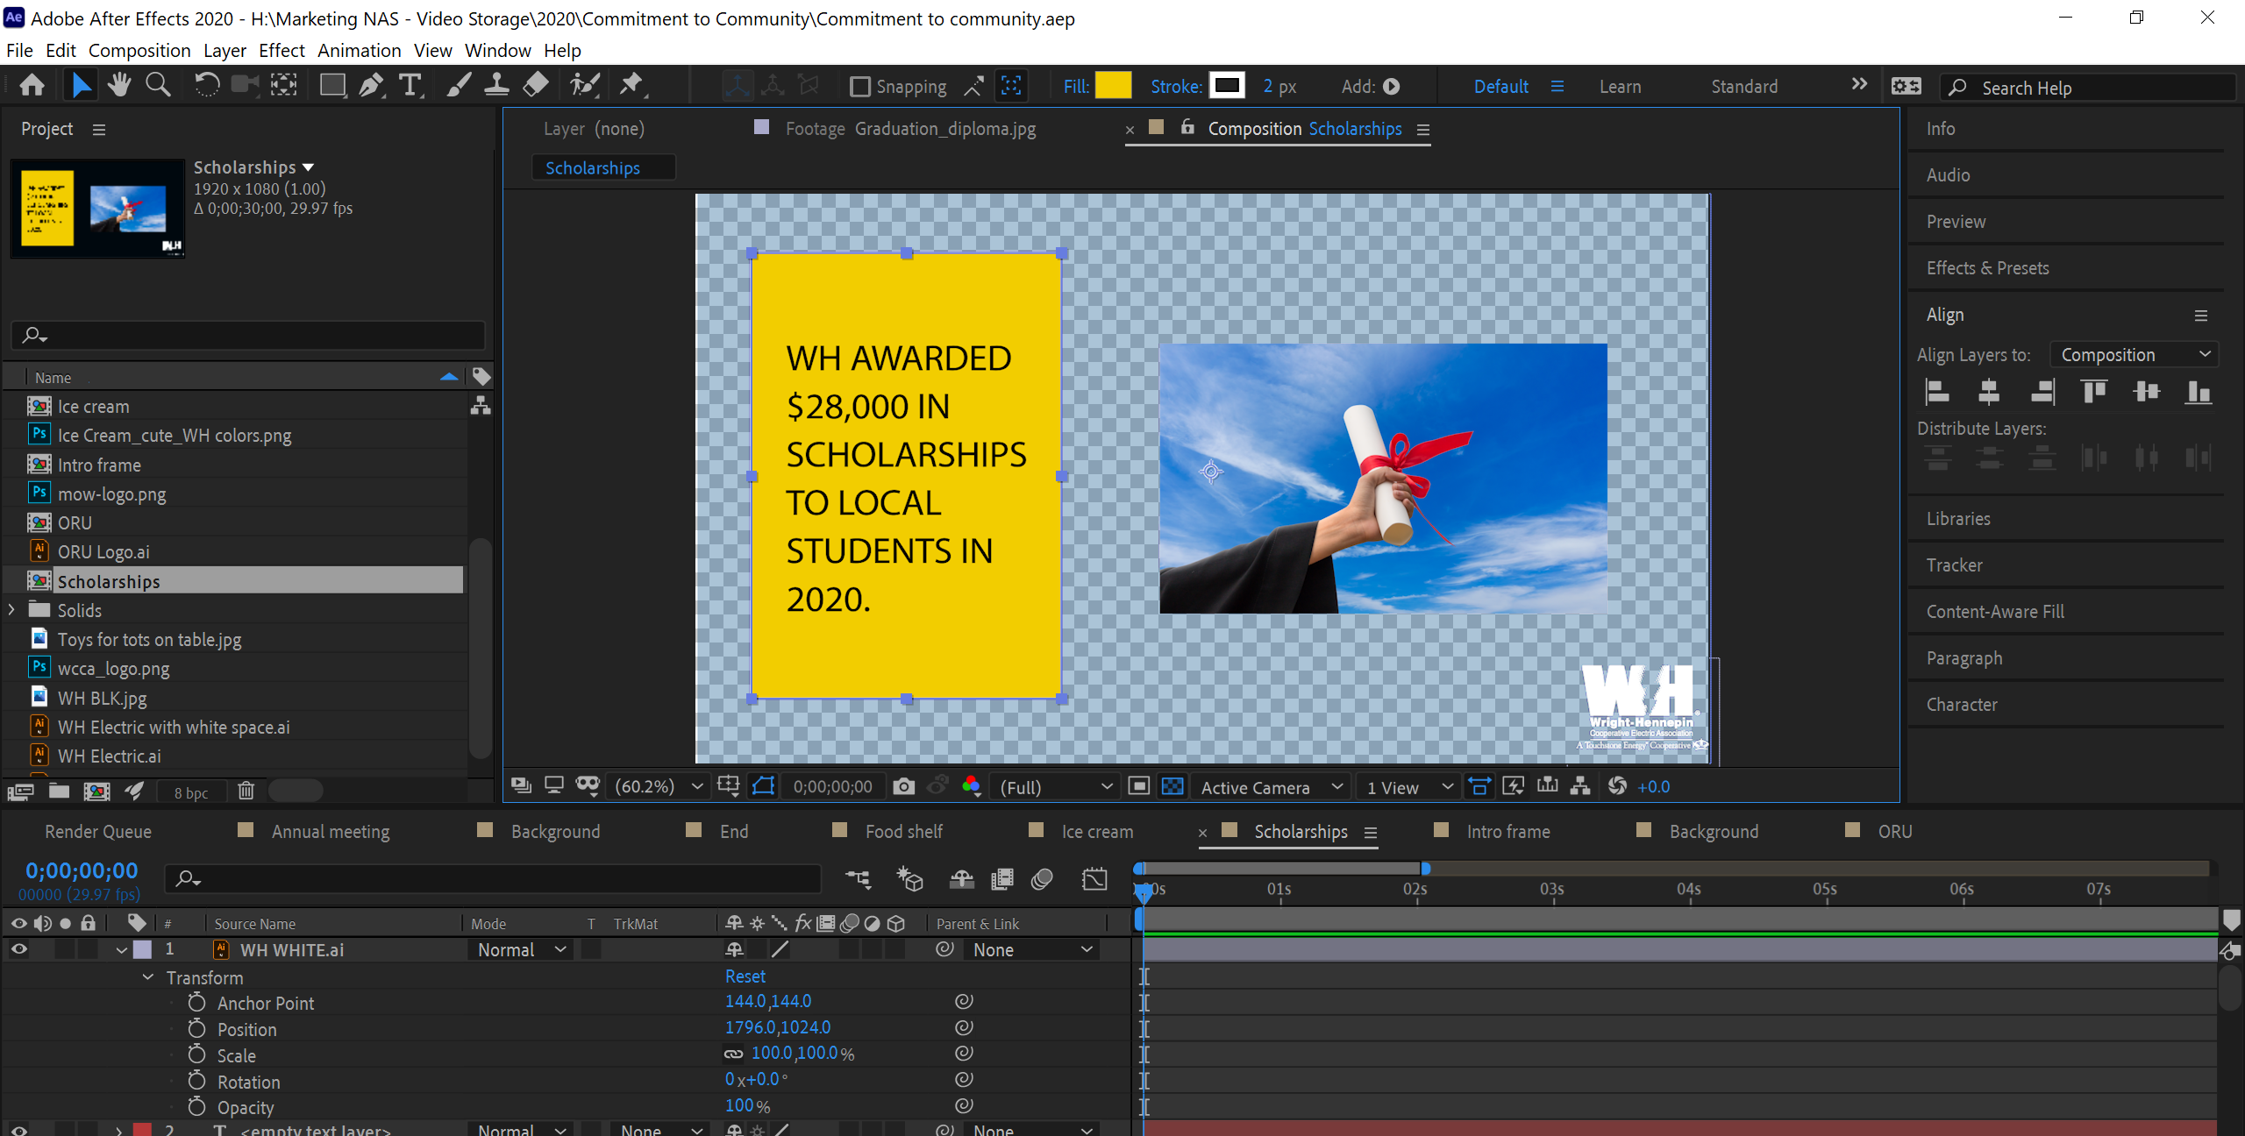Image resolution: width=2245 pixels, height=1136 pixels.
Task: Lock the WH WHITE.ai layer
Action: tap(88, 949)
